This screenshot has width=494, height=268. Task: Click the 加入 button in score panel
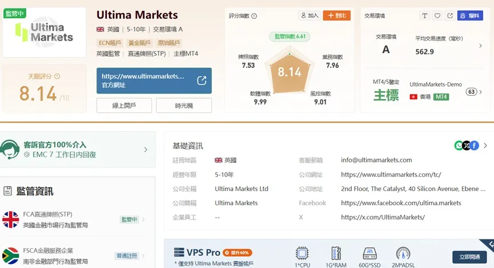coord(310,15)
